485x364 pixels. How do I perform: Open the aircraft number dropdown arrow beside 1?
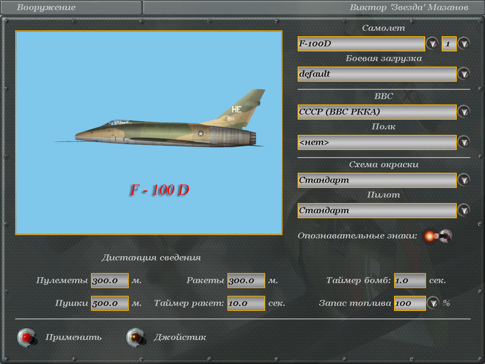point(464,43)
